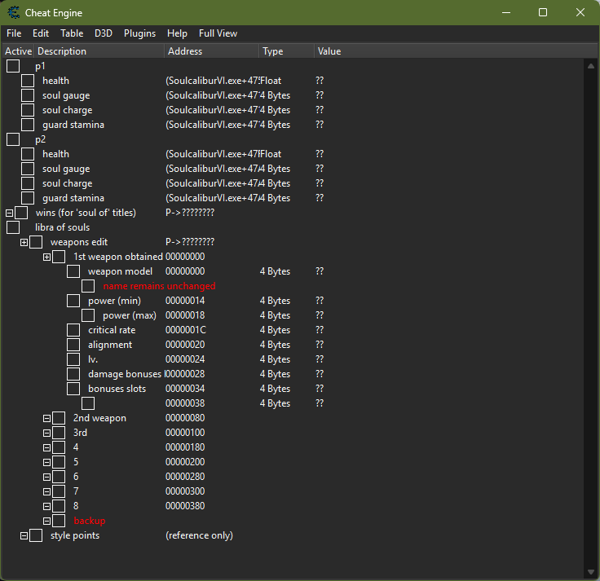Click address 0000001C for critical rate
The height and width of the screenshot is (581, 600).
coord(186,330)
